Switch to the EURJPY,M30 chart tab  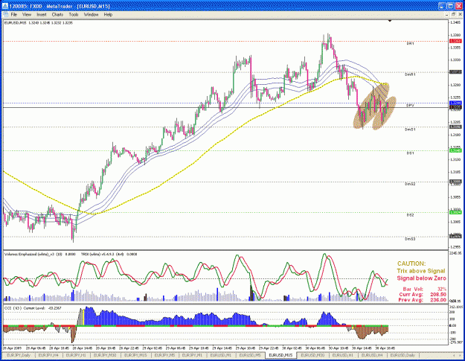click(105, 355)
